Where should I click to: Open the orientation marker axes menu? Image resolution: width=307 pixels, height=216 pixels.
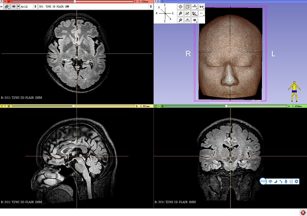click(194, 13)
